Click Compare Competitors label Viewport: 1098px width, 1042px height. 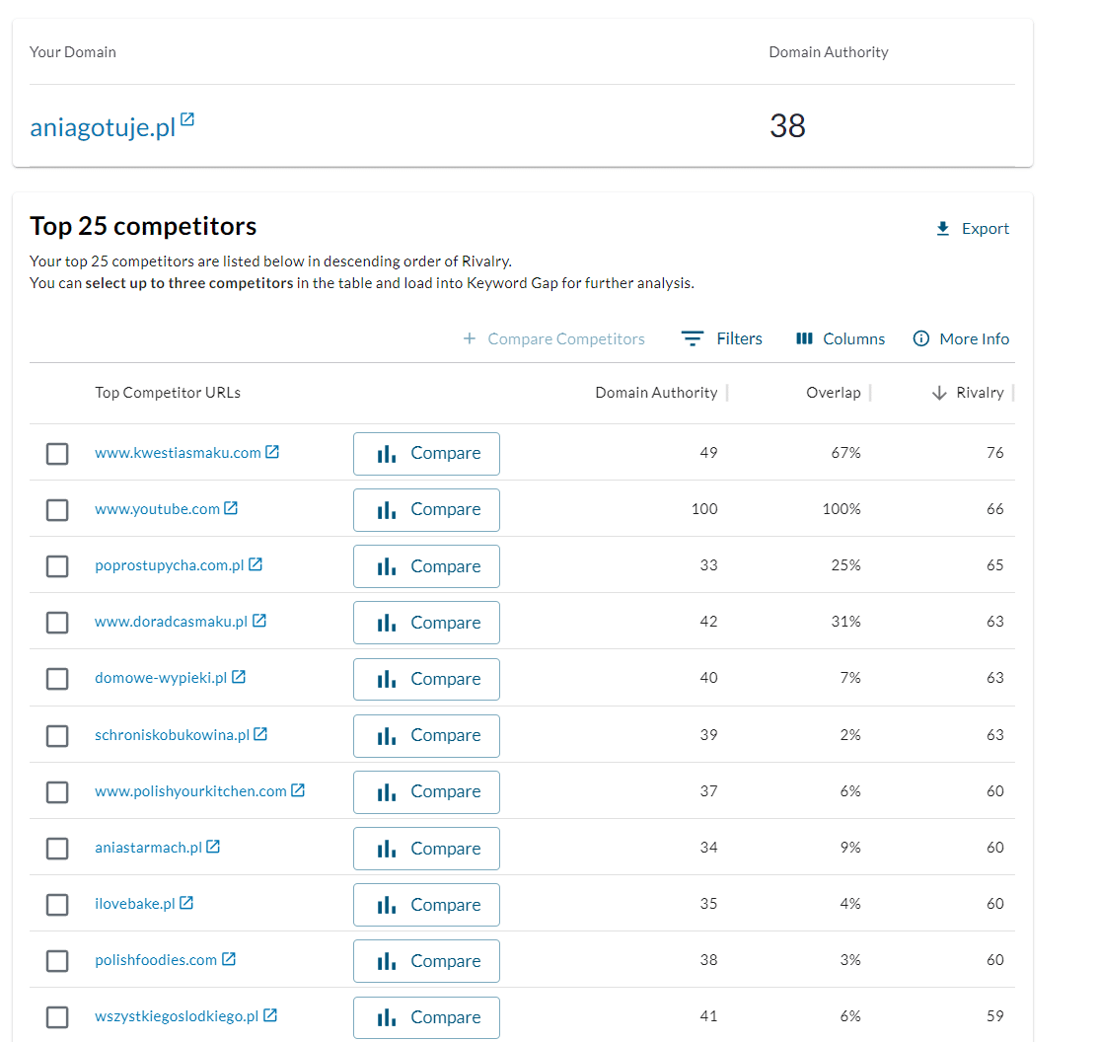pyautogui.click(x=566, y=338)
